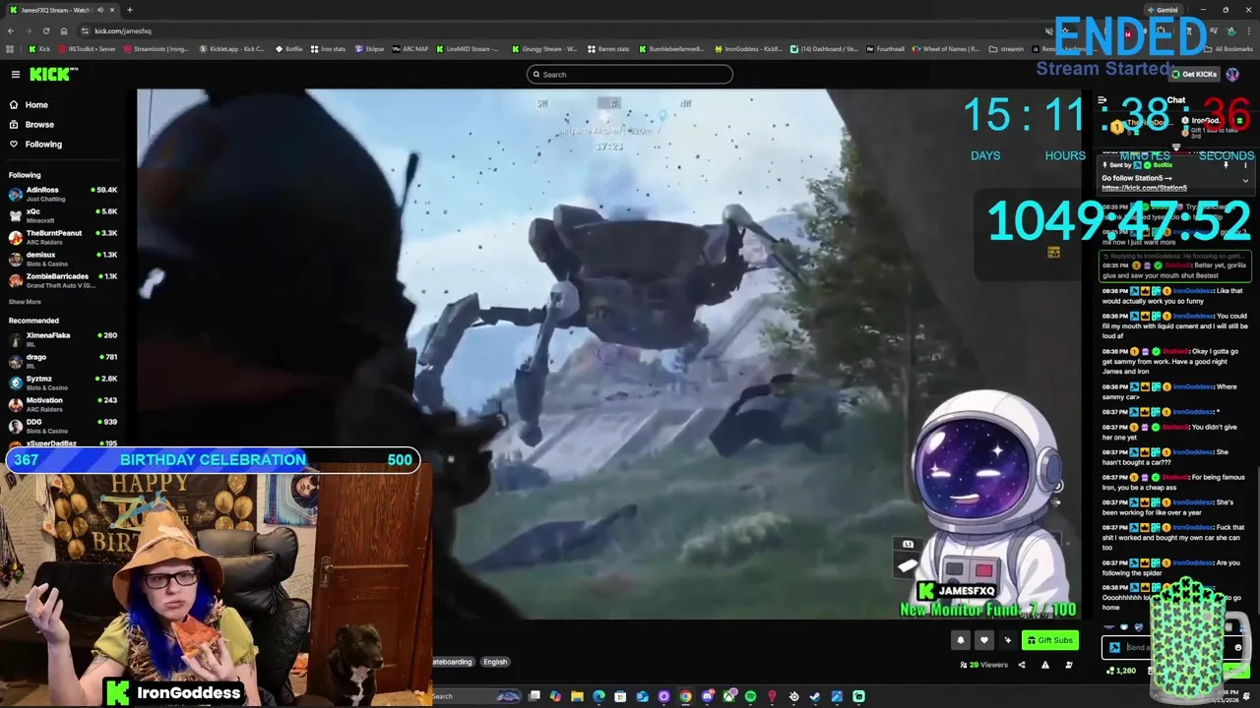Viewport: 1260px width, 708px height.
Task: Click the browser home icon
Action: tap(63, 30)
